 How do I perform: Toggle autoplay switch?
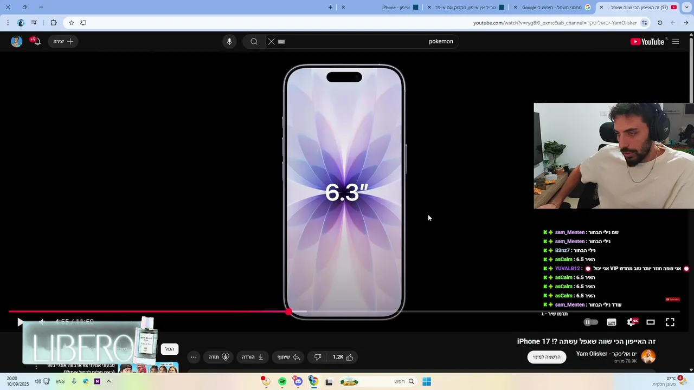[591, 322]
